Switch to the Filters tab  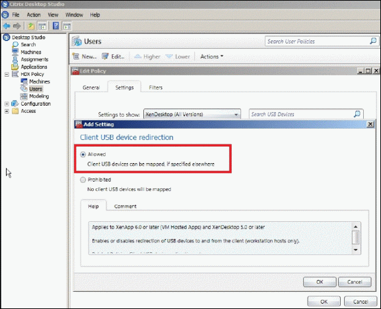click(156, 87)
